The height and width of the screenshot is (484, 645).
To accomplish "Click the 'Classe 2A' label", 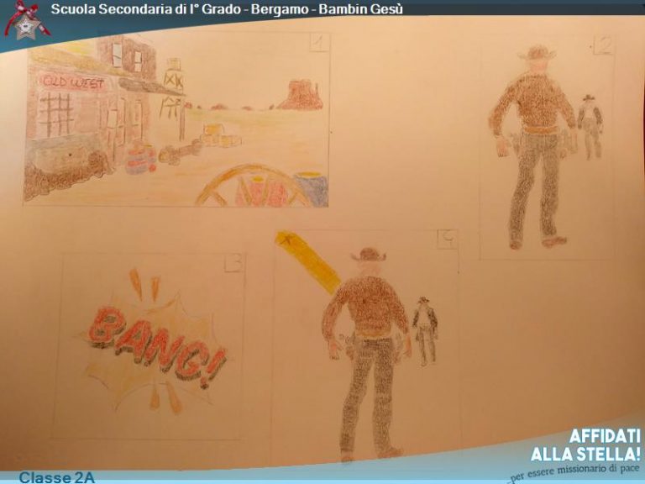I will pos(57,477).
